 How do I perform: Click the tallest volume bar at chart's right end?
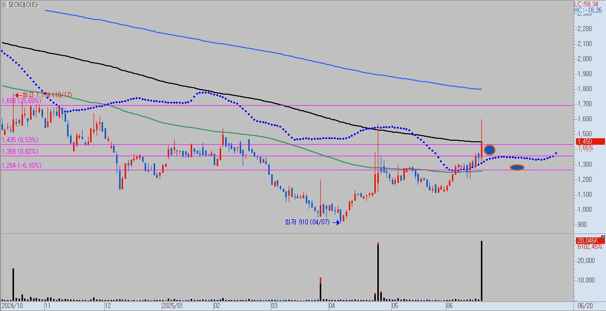pyautogui.click(x=481, y=270)
